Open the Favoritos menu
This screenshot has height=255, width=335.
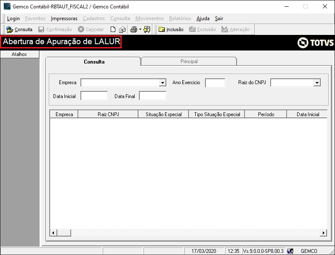click(x=35, y=19)
